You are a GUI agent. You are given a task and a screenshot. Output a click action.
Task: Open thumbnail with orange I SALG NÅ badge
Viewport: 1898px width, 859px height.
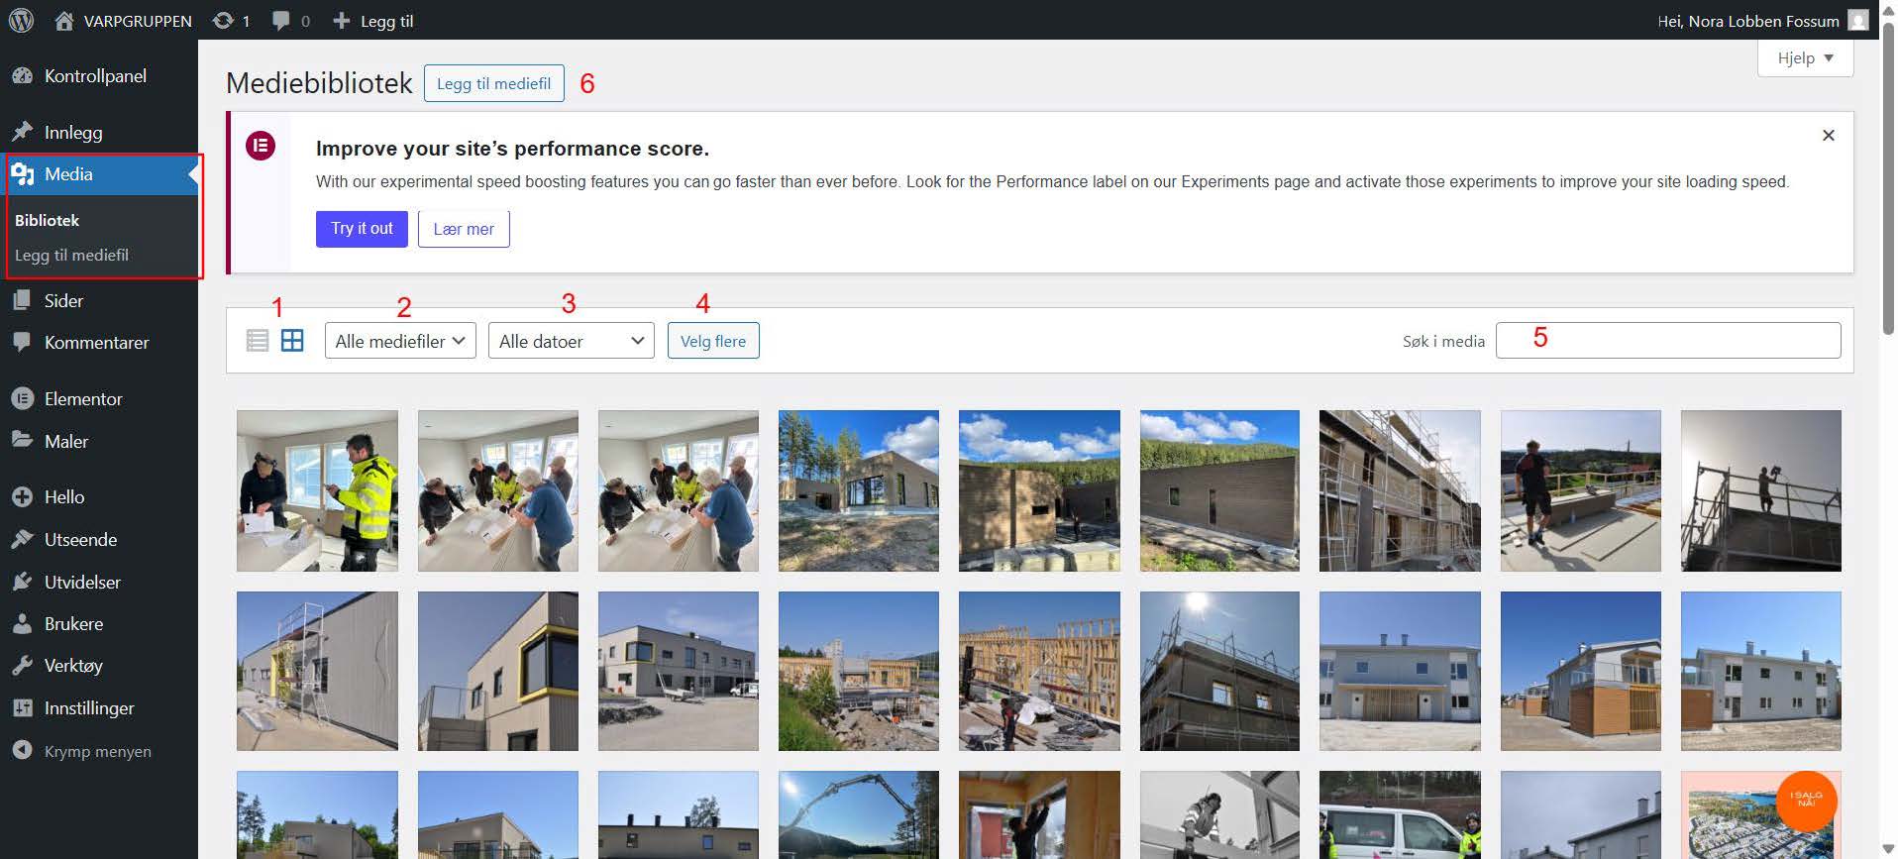[x=1761, y=814]
